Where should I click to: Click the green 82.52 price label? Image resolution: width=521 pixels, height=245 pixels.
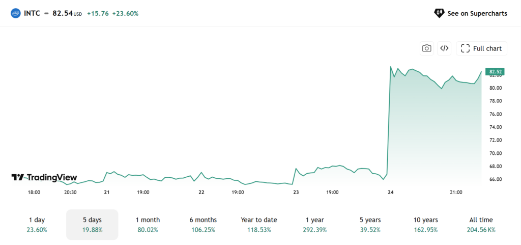point(495,71)
